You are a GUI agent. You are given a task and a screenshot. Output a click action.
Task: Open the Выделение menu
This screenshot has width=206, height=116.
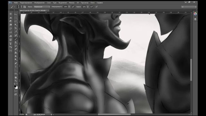[x=62, y=3]
